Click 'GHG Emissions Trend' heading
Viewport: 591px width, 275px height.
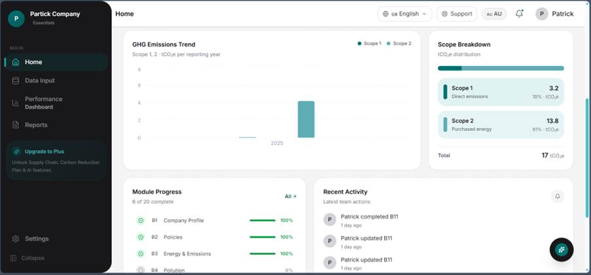point(164,45)
